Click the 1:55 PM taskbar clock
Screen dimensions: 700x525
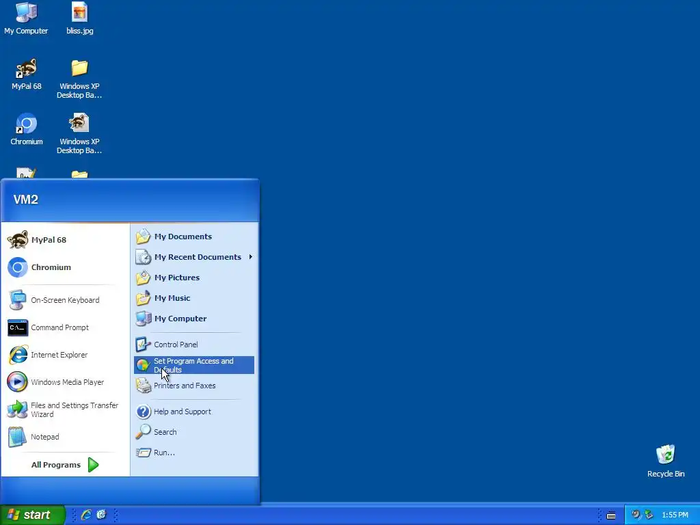[x=675, y=515]
